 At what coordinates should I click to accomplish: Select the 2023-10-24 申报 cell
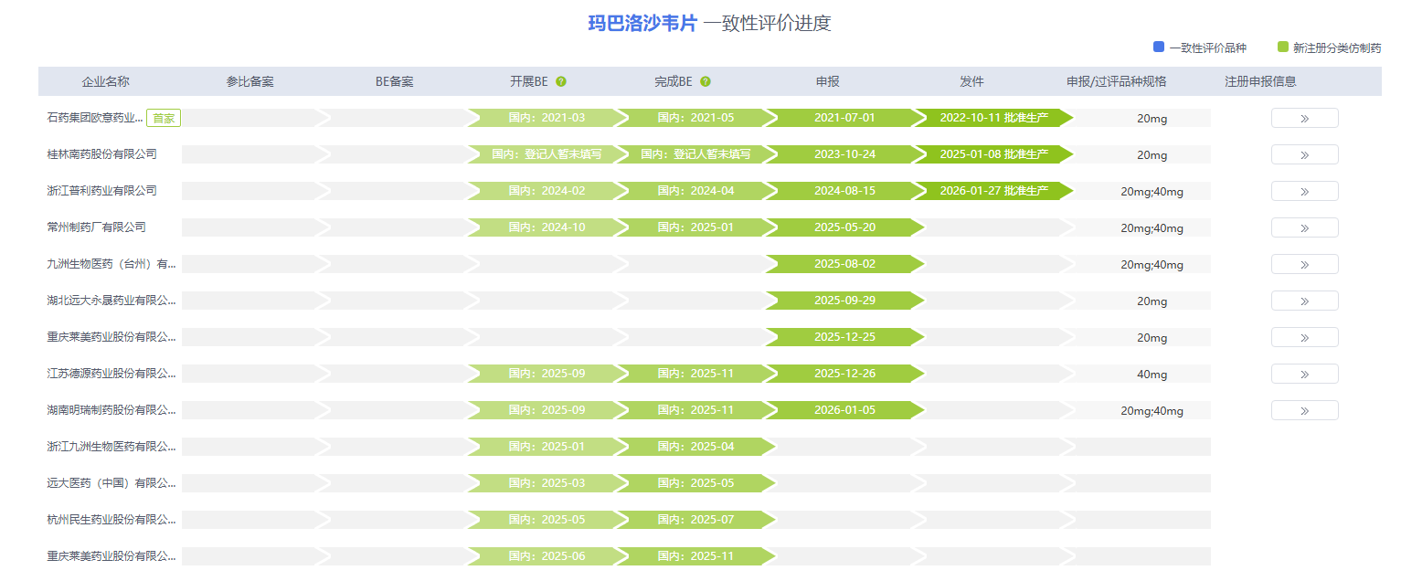pos(844,154)
